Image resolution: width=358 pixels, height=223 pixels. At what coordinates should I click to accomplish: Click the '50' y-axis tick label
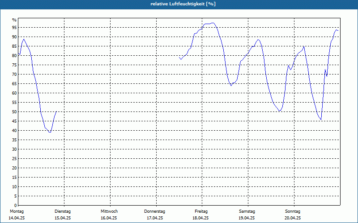coord(14,112)
